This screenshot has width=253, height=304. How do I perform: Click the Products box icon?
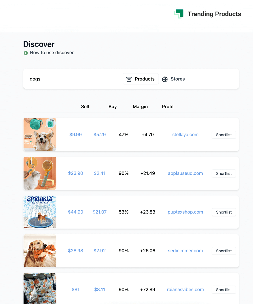coord(129,79)
